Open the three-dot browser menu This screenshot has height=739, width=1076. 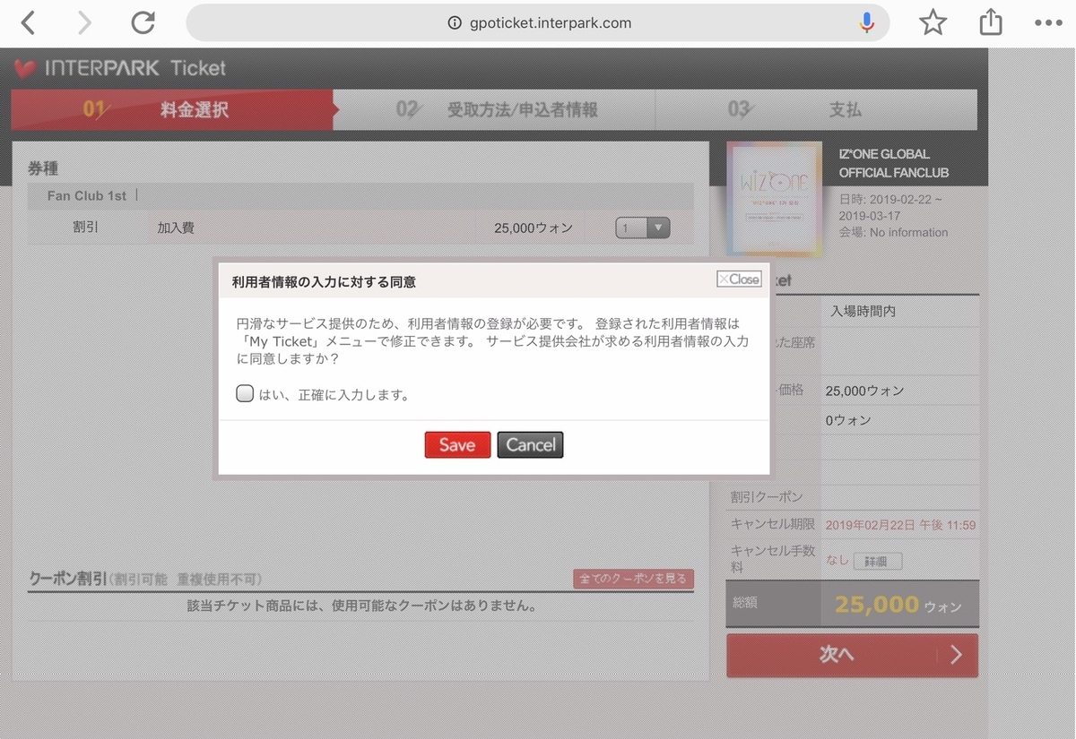[1048, 23]
